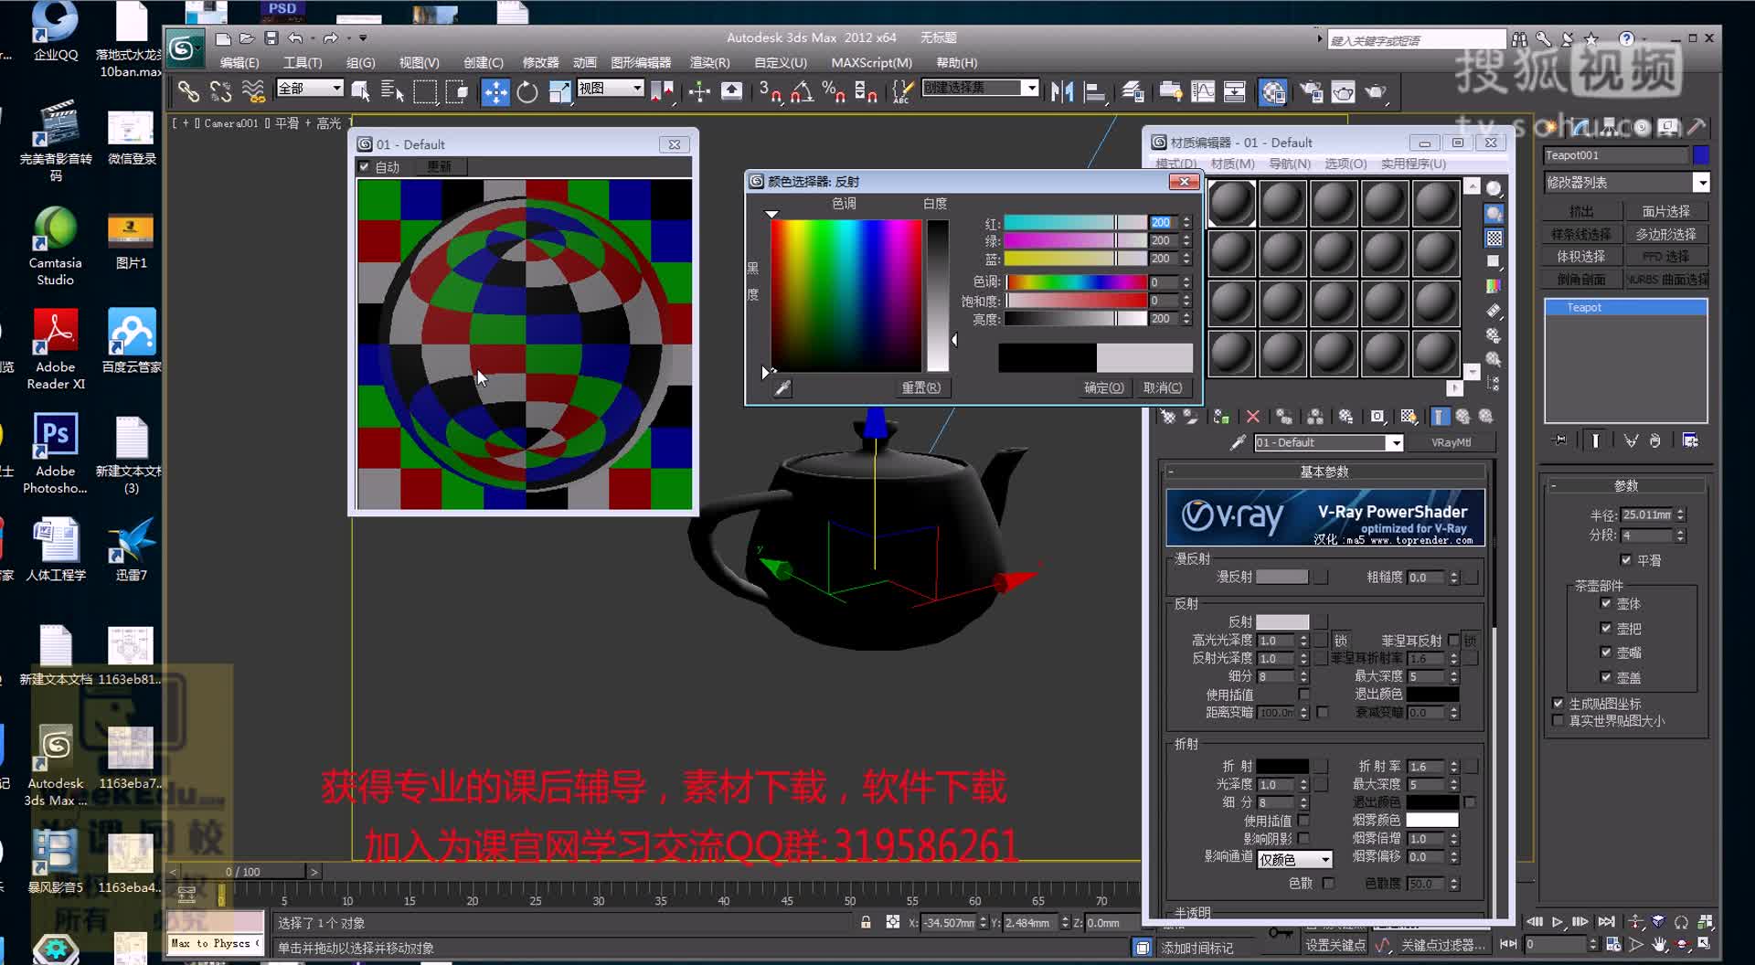Click 确定(O) in color selector
This screenshot has width=1755, height=965.
point(1103,387)
